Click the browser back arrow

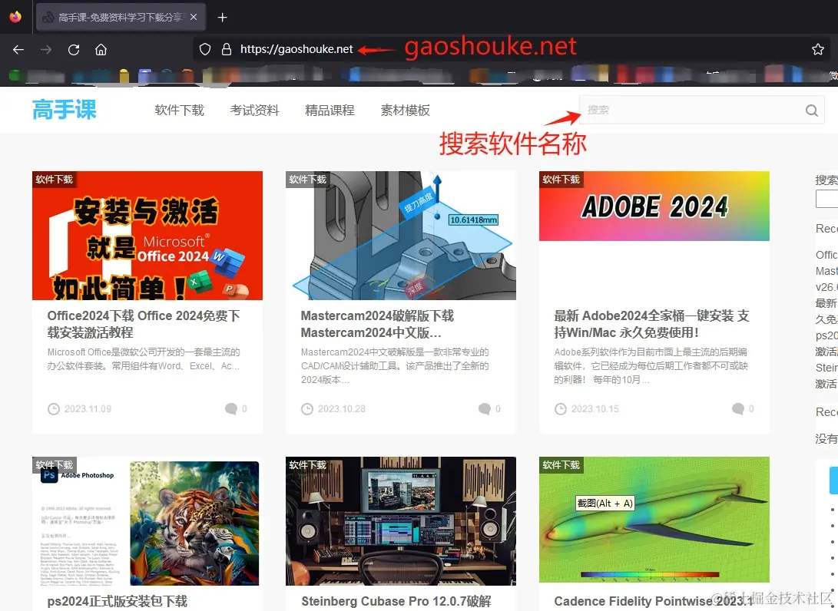pos(18,50)
